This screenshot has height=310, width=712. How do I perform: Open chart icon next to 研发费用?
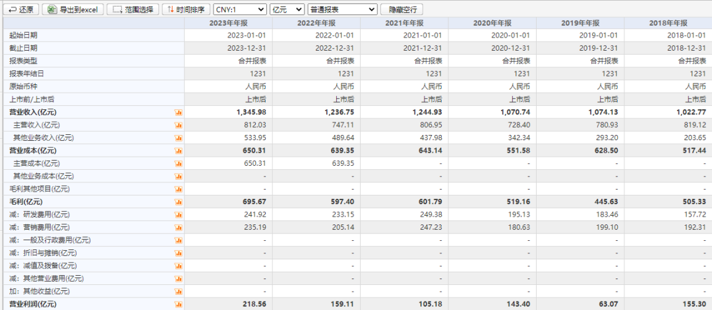(x=178, y=215)
